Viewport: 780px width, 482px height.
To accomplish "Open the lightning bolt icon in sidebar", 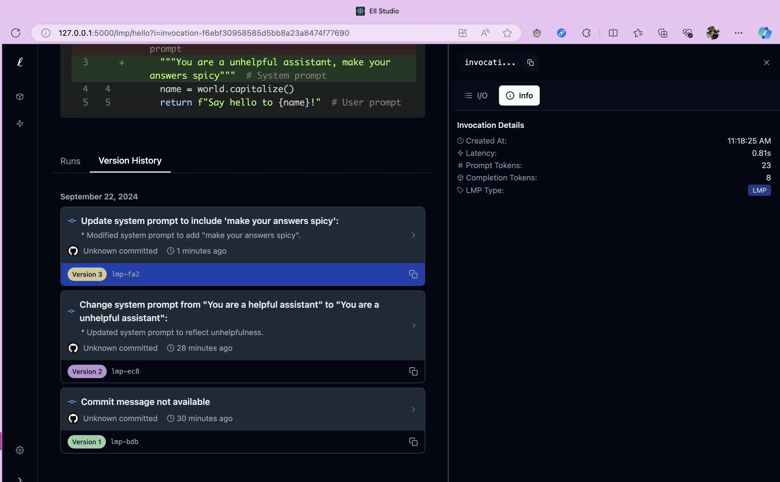I will [x=20, y=123].
